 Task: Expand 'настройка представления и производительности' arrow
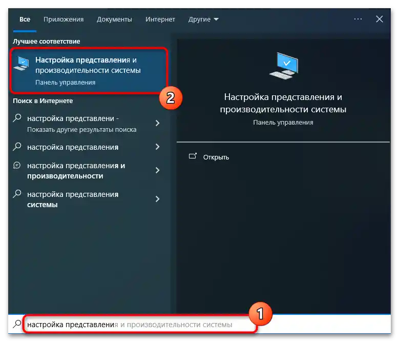(158, 170)
